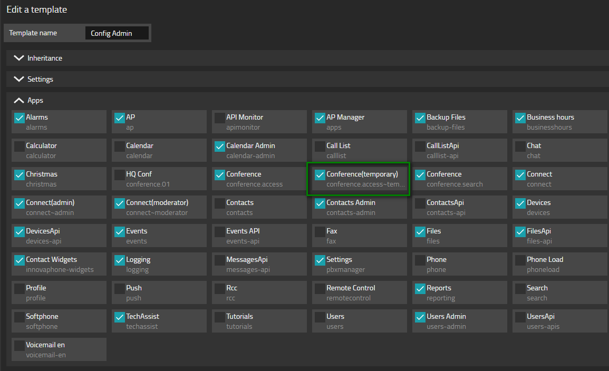Screen dimensions: 609x371
Task: Uncheck the AP app with id 'ap'
Action: (x=120, y=118)
